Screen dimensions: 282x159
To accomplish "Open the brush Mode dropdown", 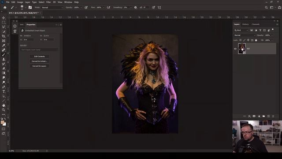I will tap(52, 8).
